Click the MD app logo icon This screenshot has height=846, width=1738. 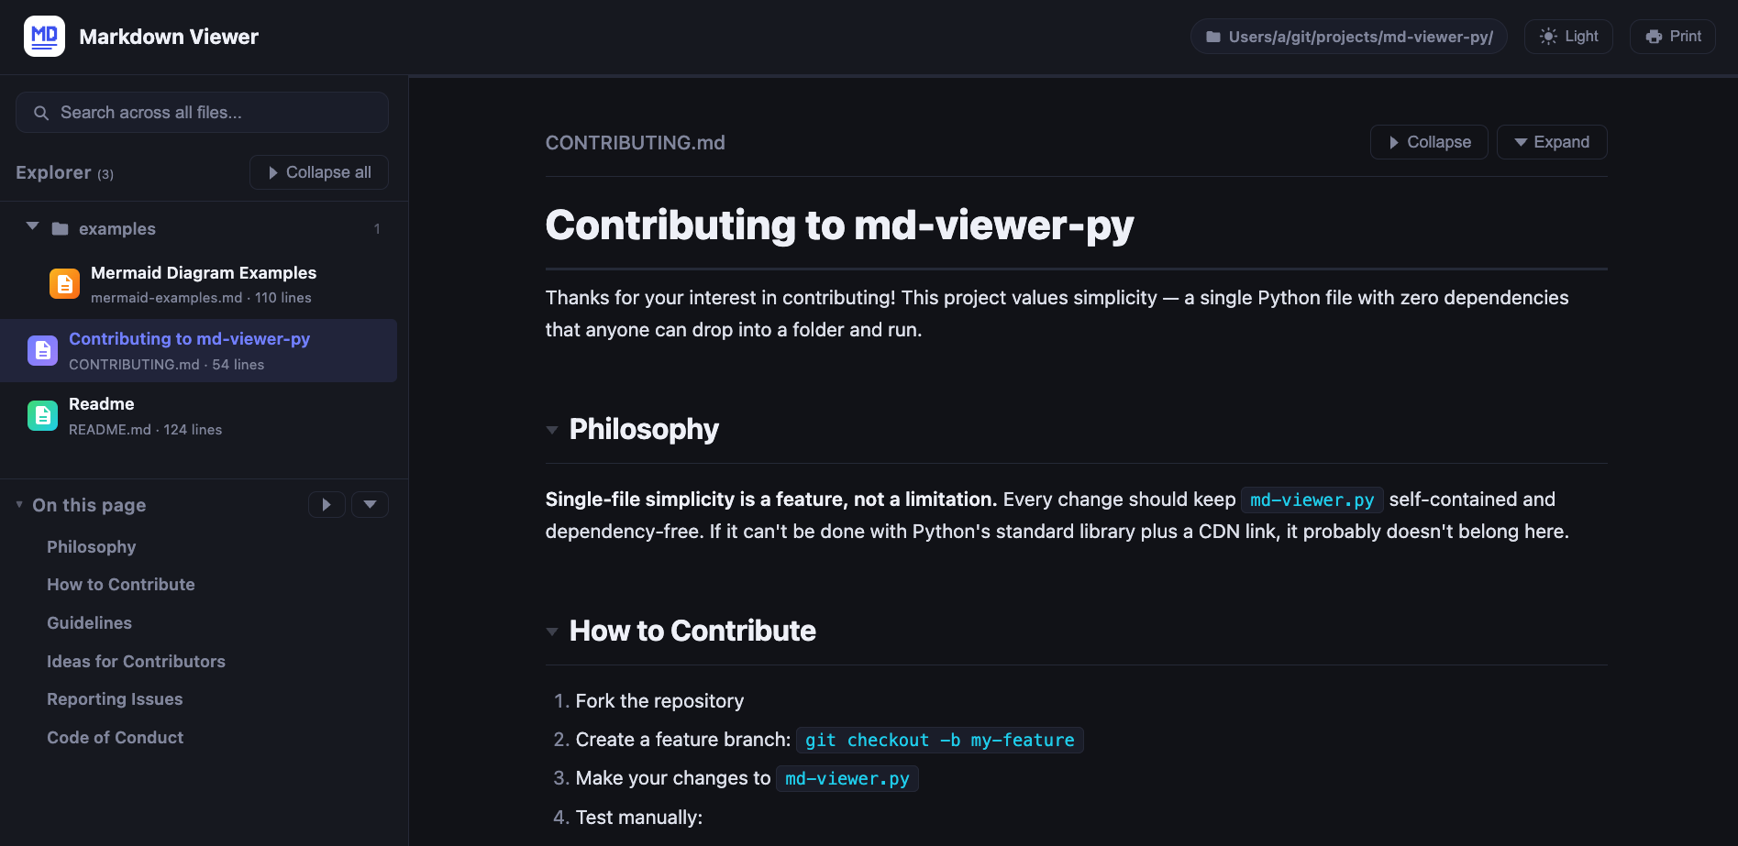[44, 36]
